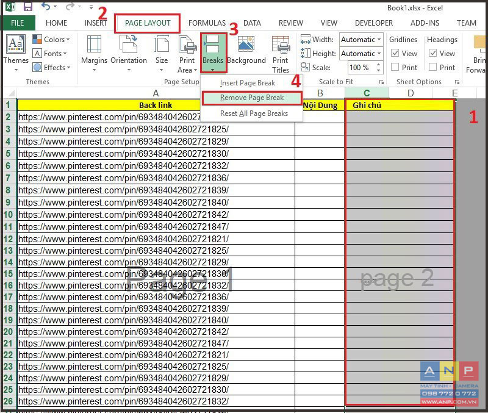Click the Breaks button

click(x=213, y=53)
